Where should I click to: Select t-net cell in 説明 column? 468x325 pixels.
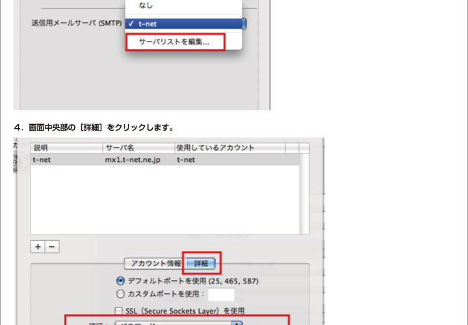pyautogui.click(x=42, y=160)
